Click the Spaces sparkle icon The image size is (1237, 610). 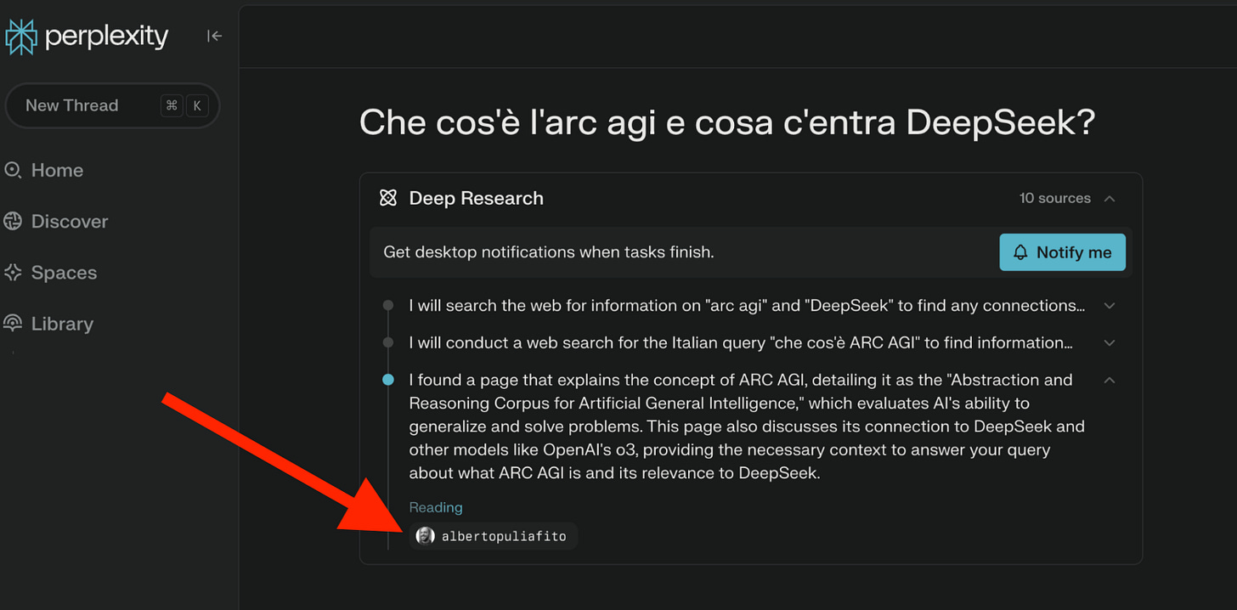(x=13, y=273)
